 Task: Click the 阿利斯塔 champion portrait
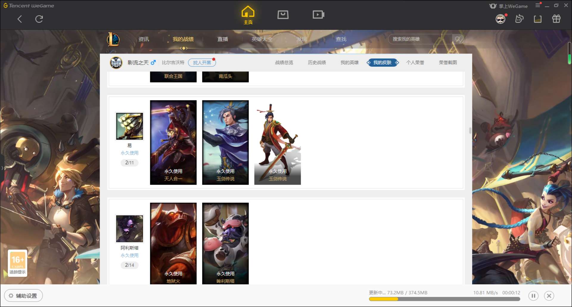coord(130,229)
